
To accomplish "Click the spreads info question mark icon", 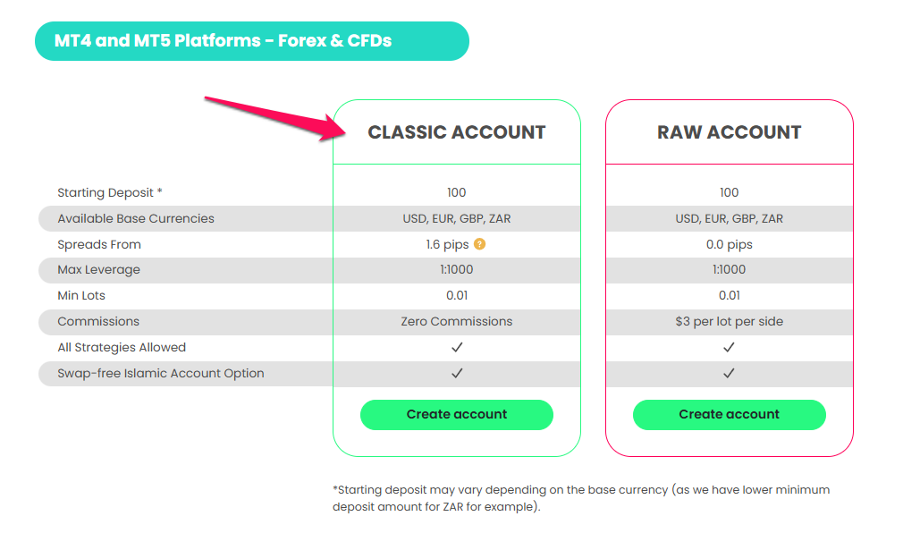I will pos(480,244).
